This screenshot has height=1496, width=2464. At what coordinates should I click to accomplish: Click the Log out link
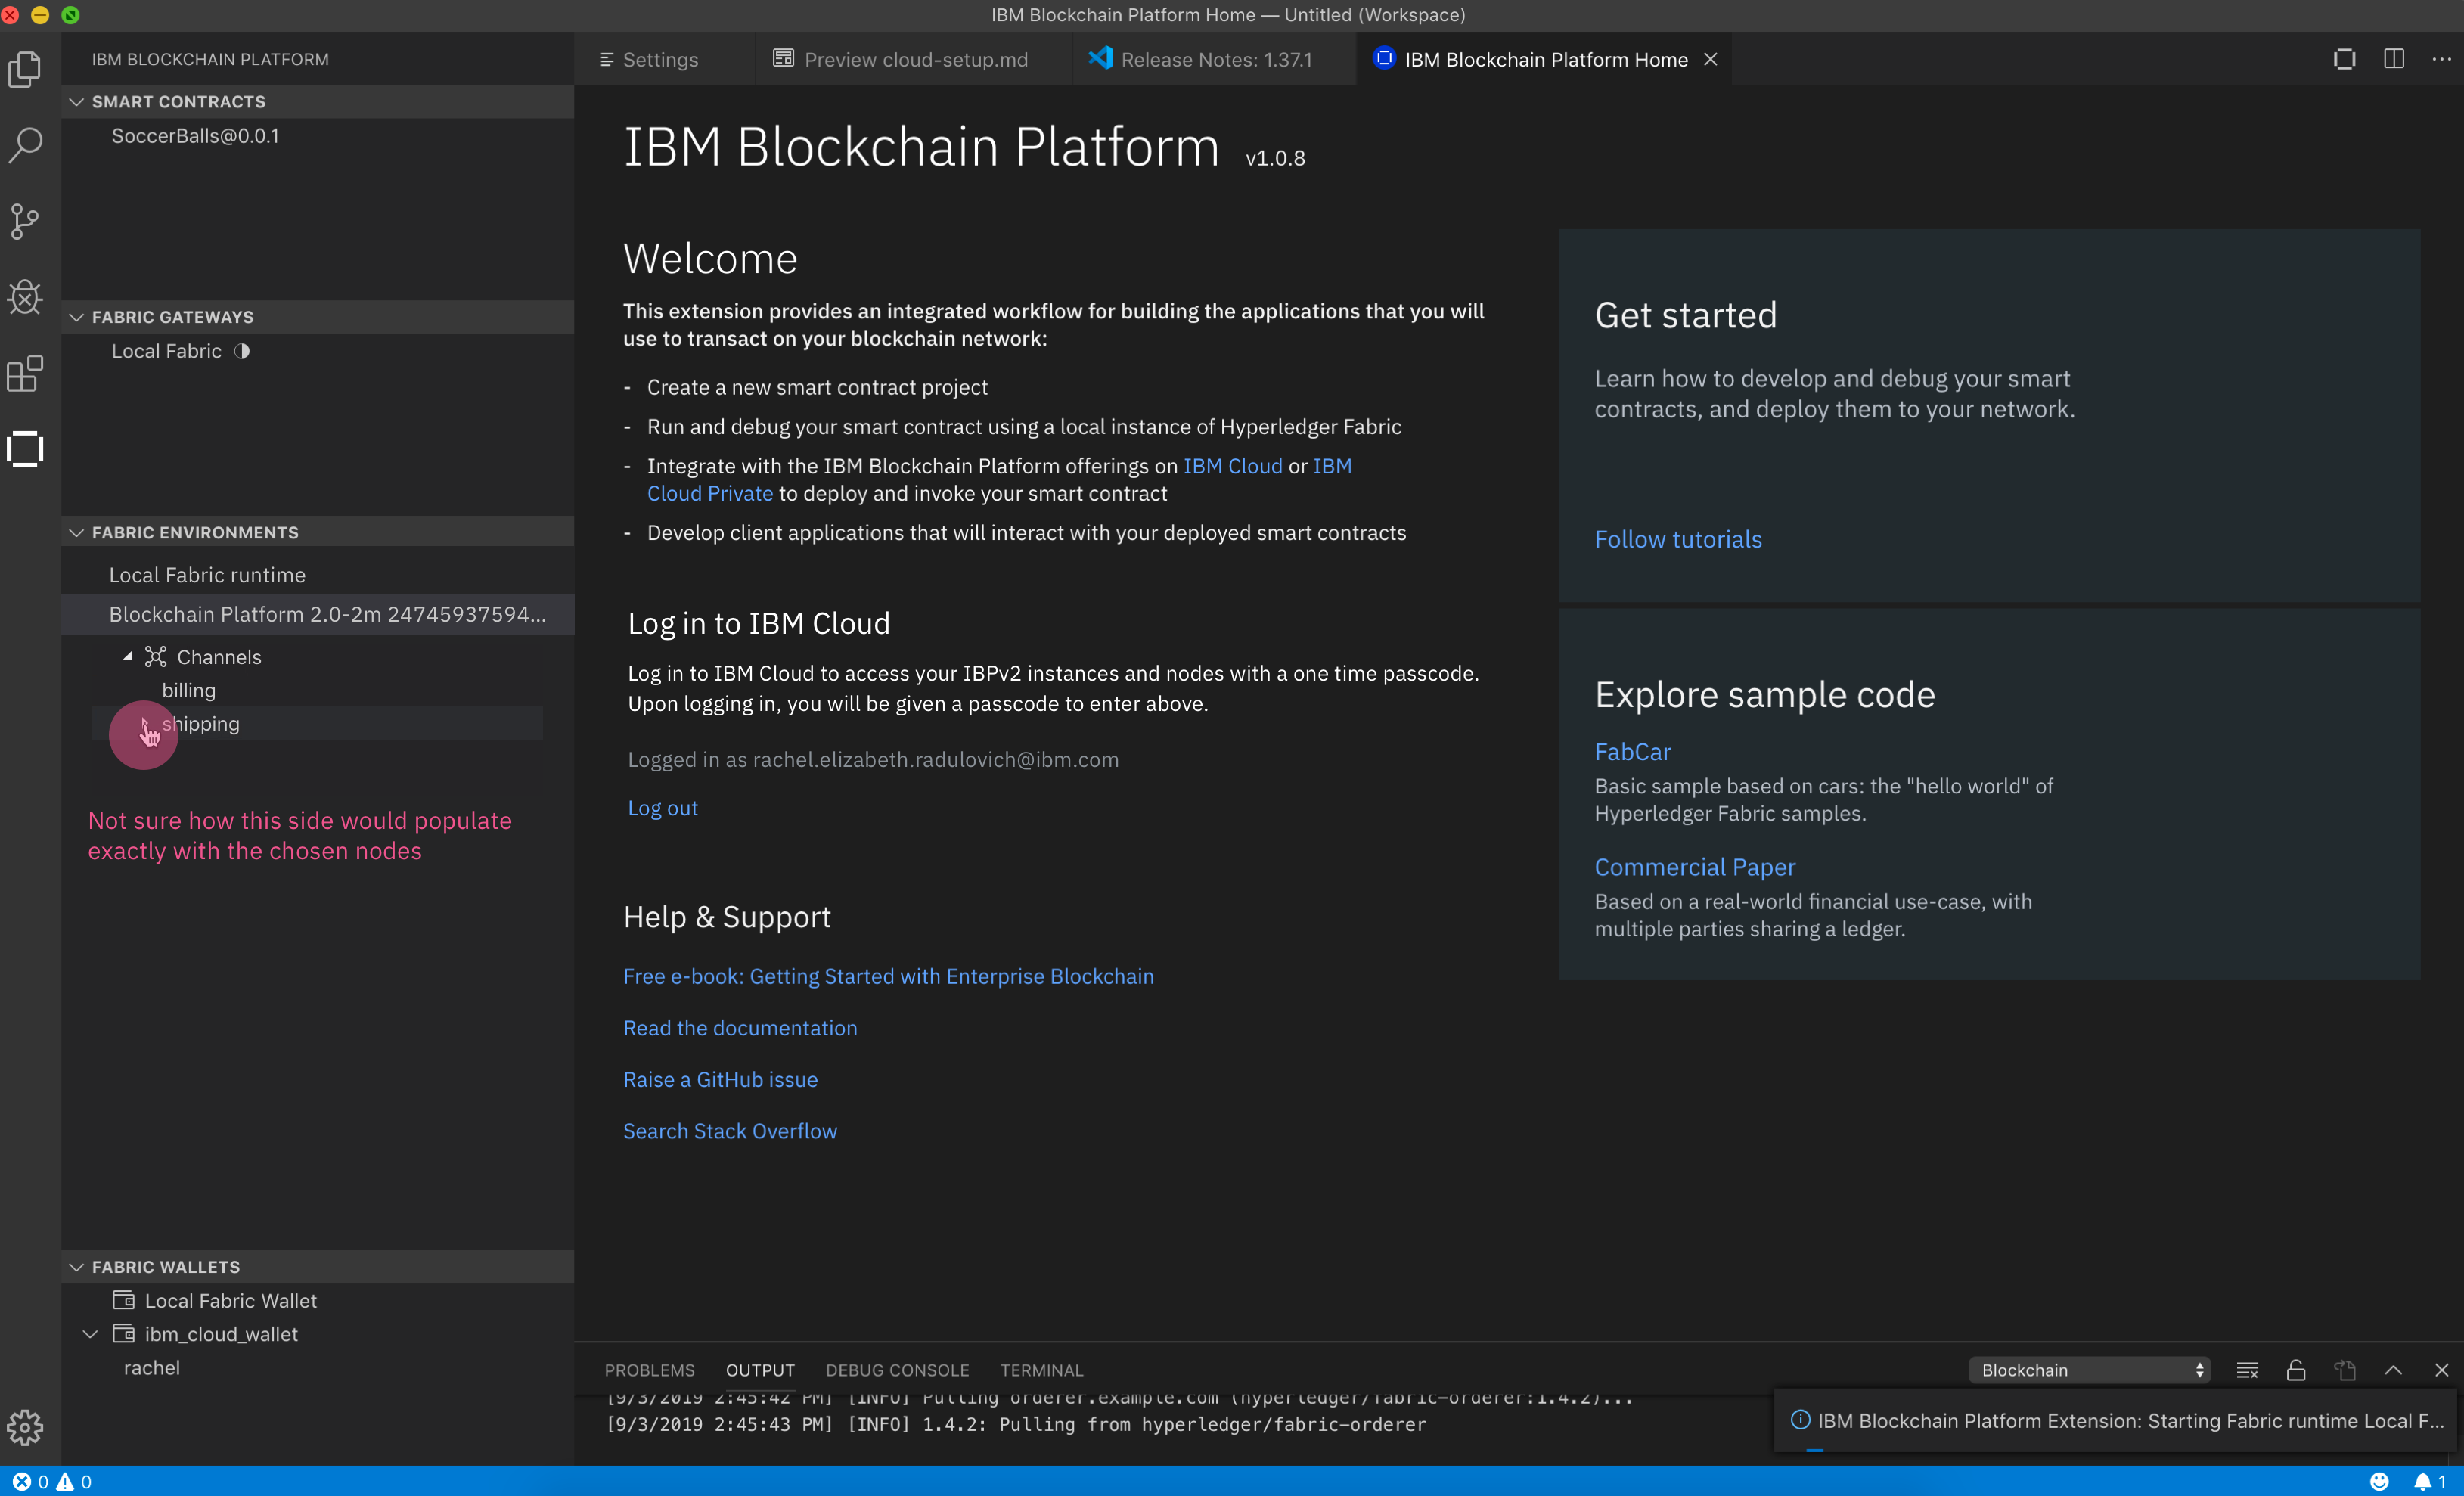[662, 808]
